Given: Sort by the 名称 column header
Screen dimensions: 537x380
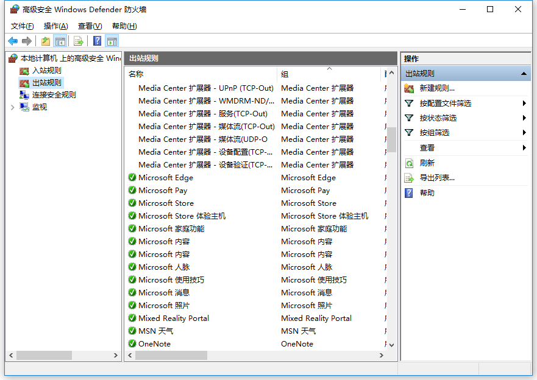Looking at the screenshot, I should pos(201,74).
